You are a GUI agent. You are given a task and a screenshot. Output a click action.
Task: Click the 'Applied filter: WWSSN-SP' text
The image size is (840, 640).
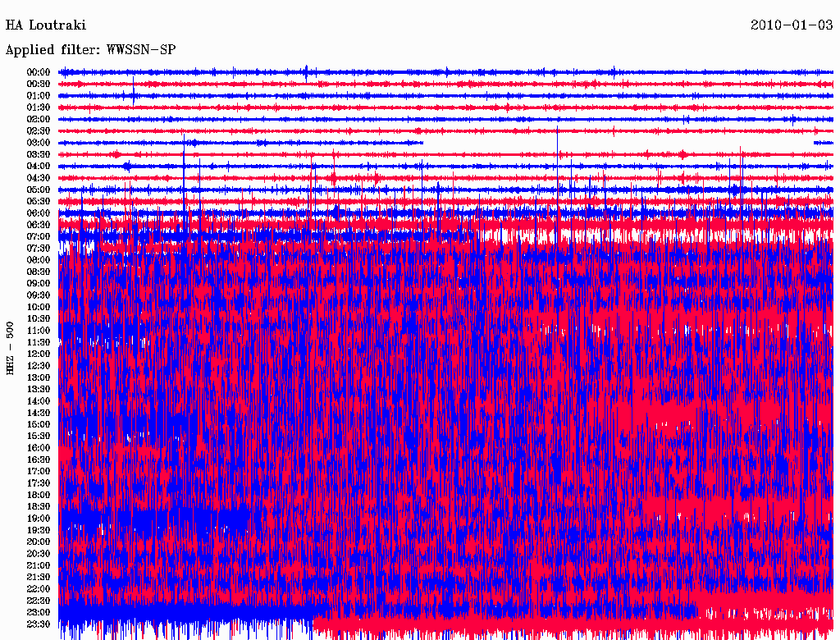tap(90, 50)
